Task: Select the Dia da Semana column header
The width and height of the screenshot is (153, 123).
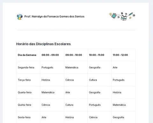Action: coord(27,55)
